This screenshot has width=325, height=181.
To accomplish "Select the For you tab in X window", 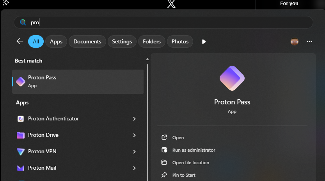I will click(289, 4).
